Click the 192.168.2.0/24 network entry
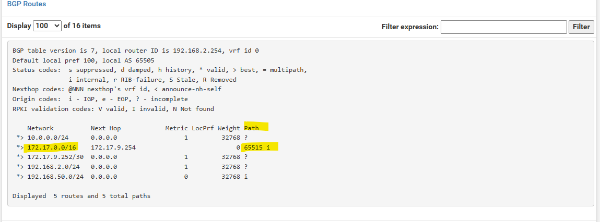The width and height of the screenshot is (600, 222). (54, 167)
